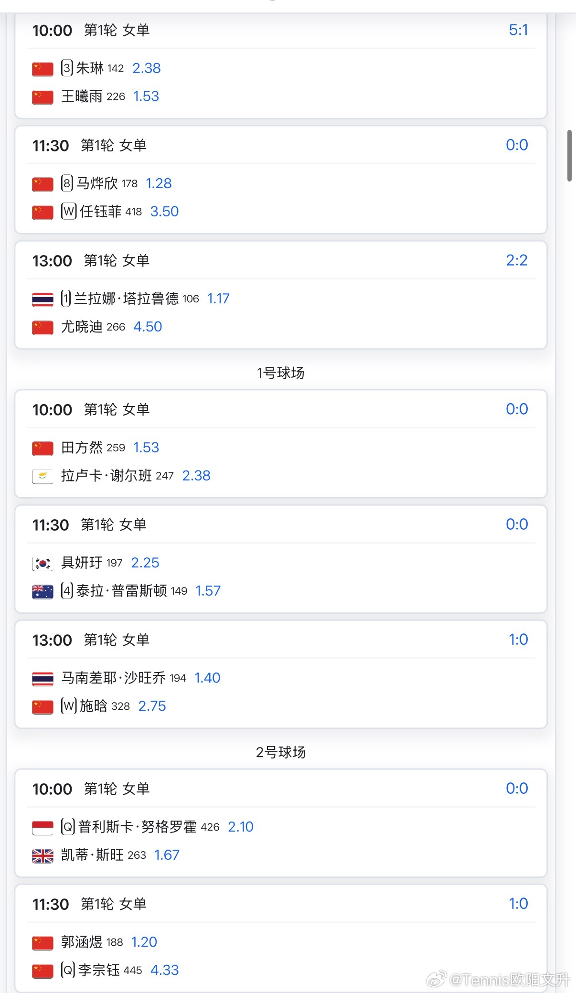Screen dimensions: 576x993
Task: Click Indonesia flag beside 普利斯卡·努格罗霍
Action: (x=43, y=827)
